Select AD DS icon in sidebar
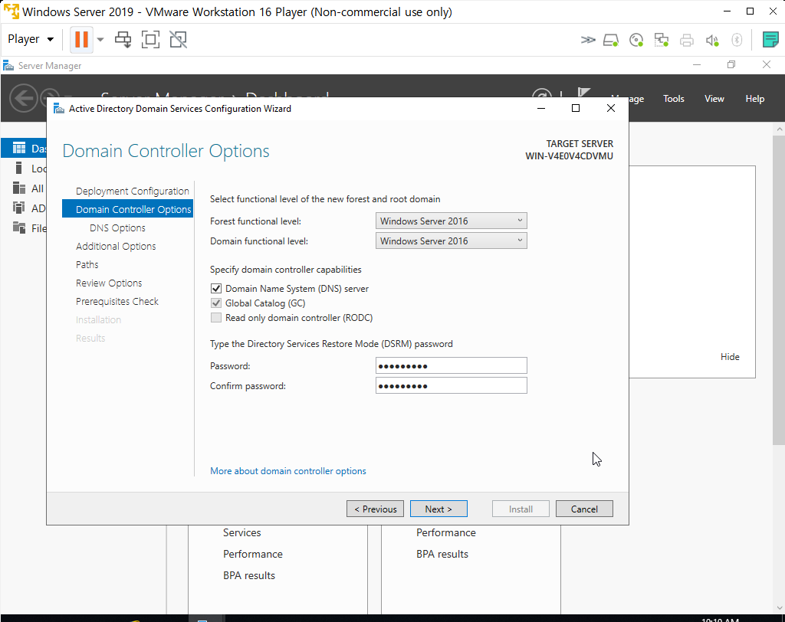 coord(19,208)
